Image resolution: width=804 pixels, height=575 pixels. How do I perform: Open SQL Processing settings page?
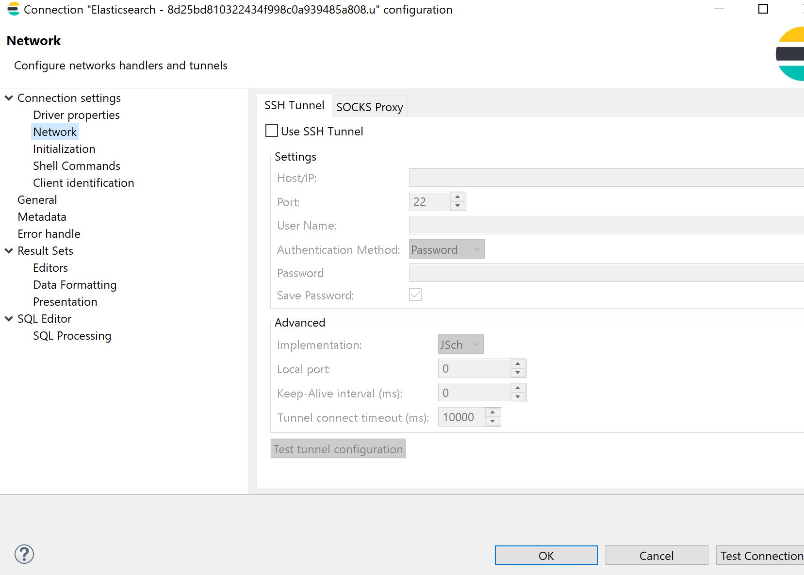point(72,336)
